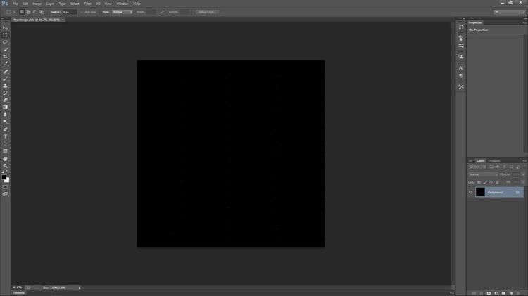Viewport: 528px width, 296px height.
Task: Select the Rectangle shape tool
Action: [5, 151]
